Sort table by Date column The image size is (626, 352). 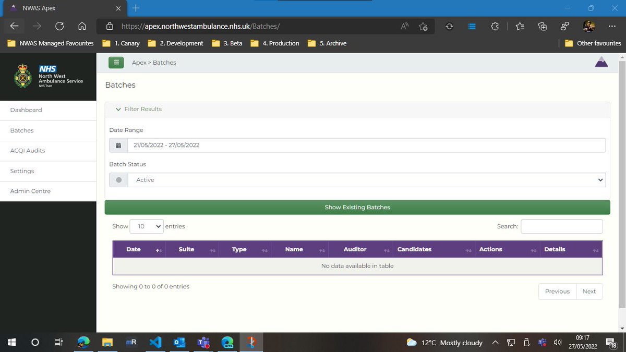139,249
